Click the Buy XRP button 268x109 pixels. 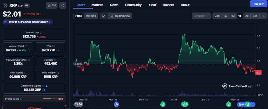point(259,4)
